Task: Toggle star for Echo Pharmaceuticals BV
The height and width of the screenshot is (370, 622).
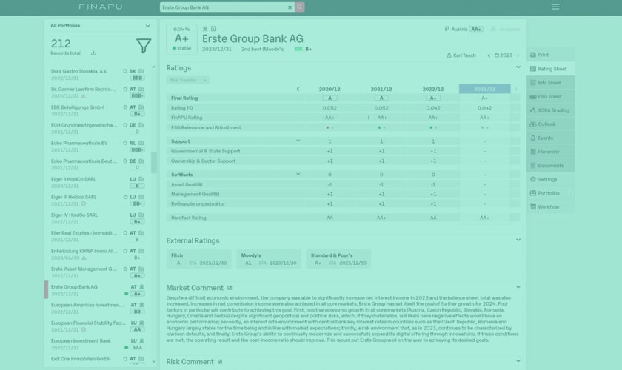Action: (x=125, y=143)
